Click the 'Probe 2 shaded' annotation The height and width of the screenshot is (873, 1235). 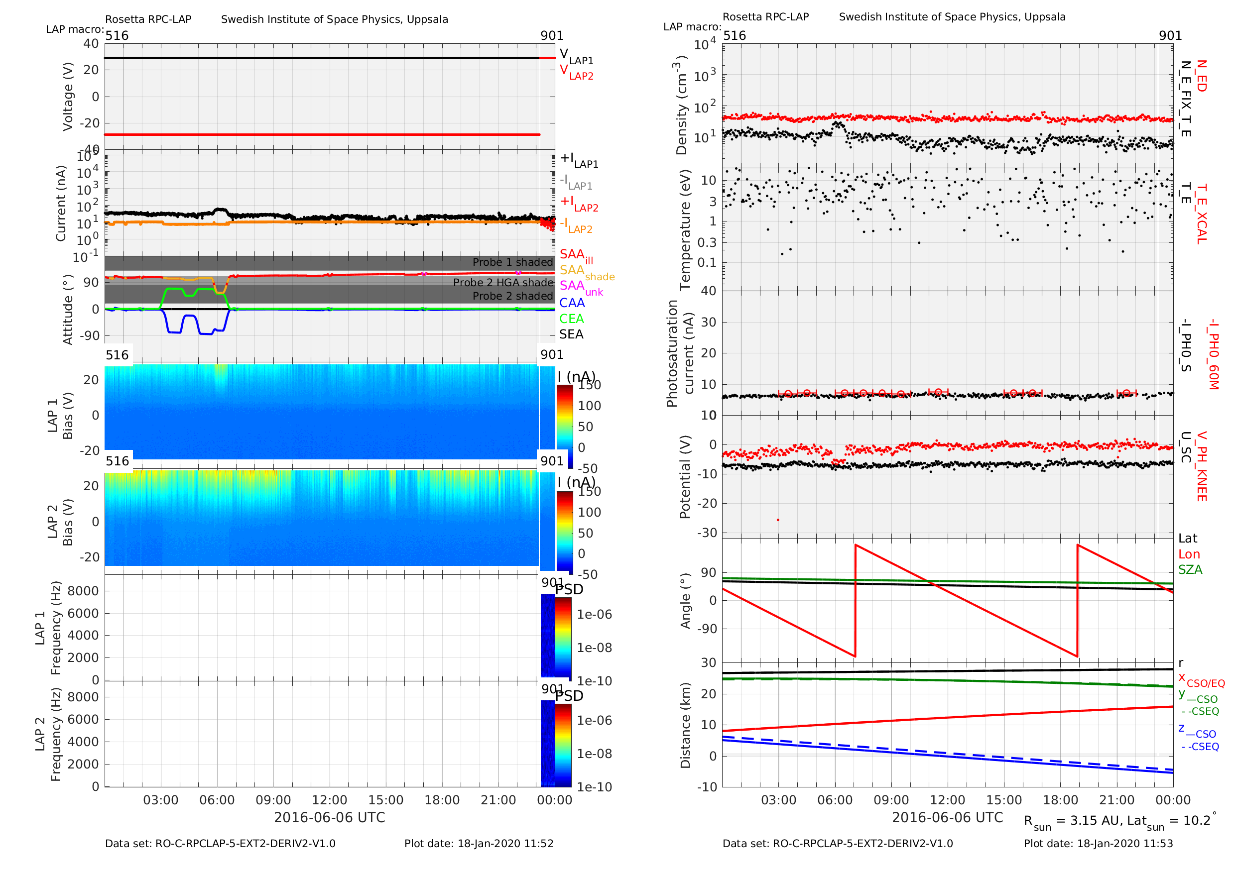[512, 296]
